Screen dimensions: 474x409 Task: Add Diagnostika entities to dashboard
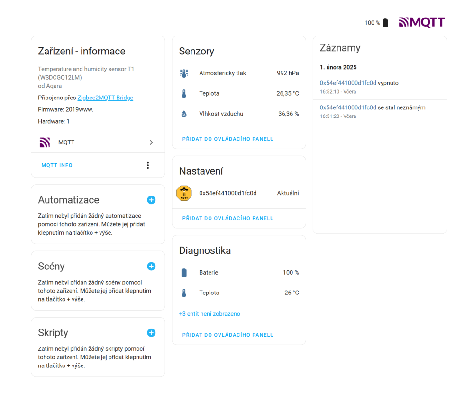(228, 335)
